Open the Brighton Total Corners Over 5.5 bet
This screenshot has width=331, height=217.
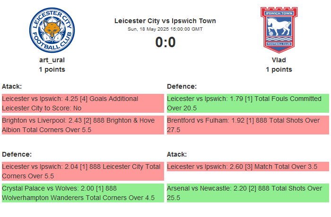click(83, 125)
